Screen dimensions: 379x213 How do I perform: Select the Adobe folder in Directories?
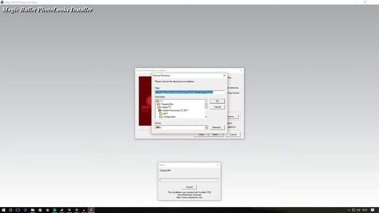163,107
